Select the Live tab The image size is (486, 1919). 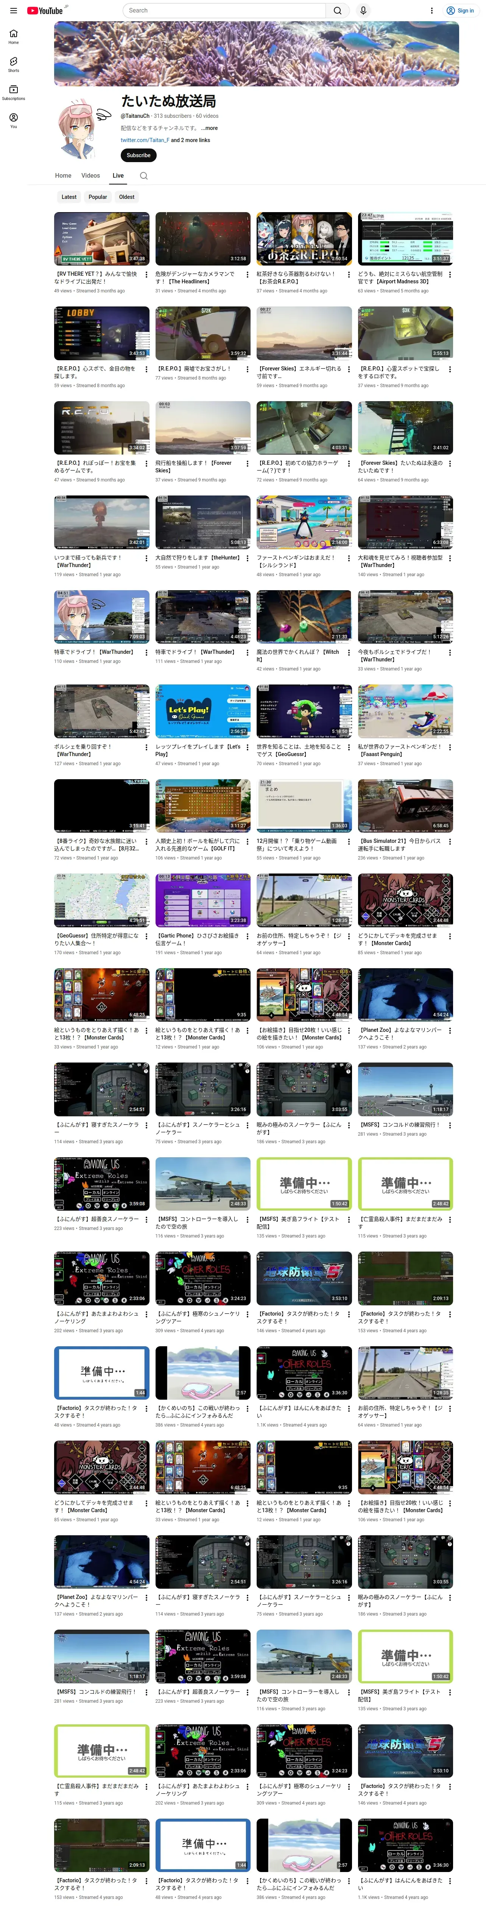(118, 176)
